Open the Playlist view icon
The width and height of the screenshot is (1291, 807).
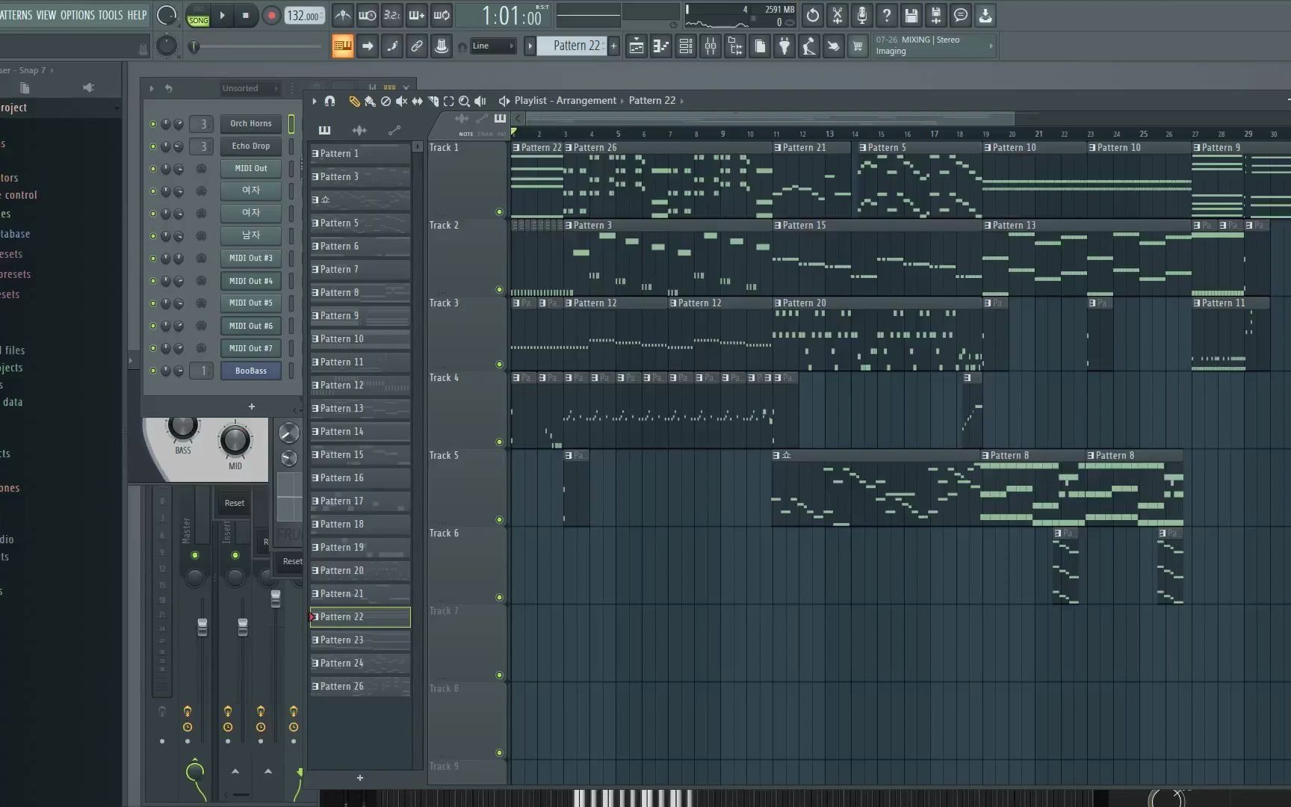[x=636, y=46]
